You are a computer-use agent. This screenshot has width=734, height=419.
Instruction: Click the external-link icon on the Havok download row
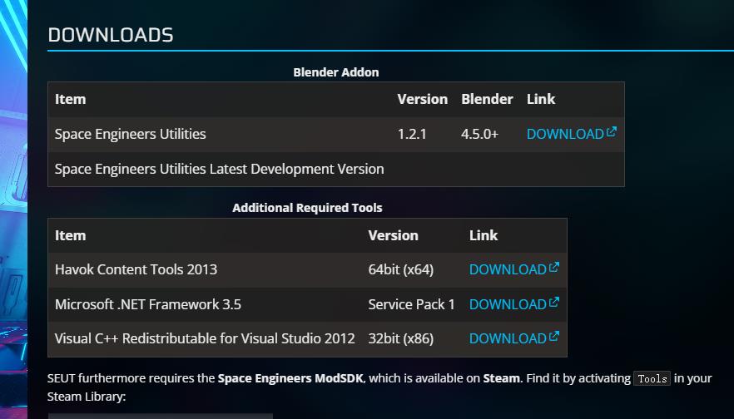(554, 268)
